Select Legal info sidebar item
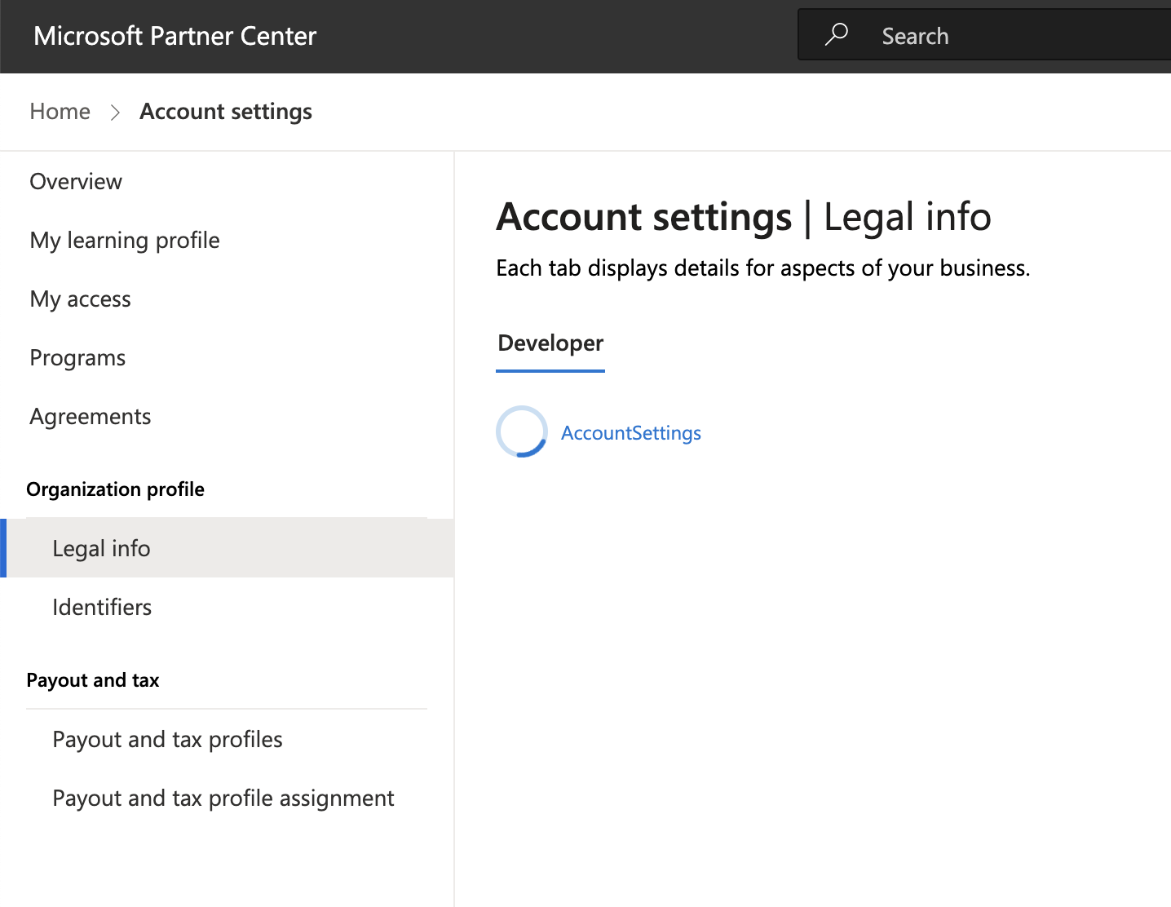The image size is (1171, 907). tap(101, 549)
